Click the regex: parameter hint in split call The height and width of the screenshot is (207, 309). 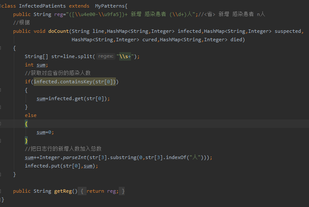click(106, 56)
